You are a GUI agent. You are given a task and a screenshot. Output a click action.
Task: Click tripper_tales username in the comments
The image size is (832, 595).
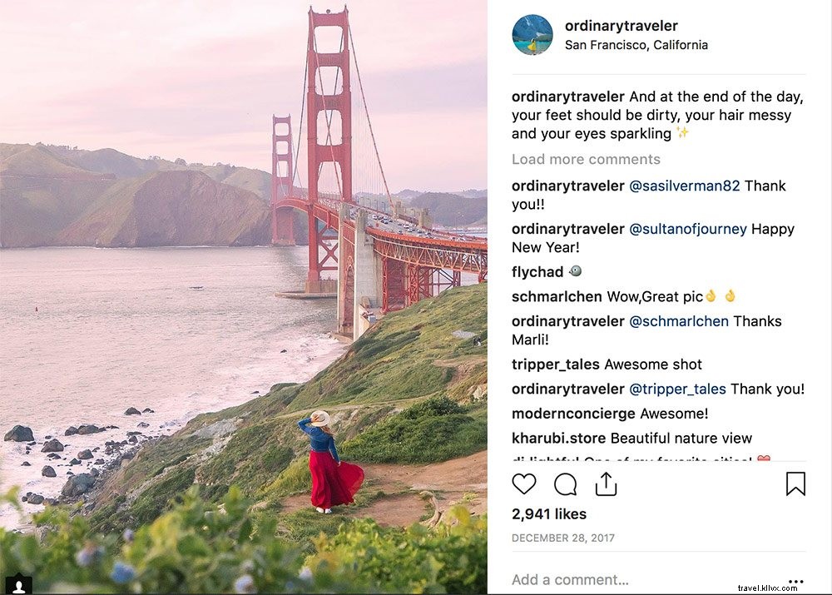[555, 364]
